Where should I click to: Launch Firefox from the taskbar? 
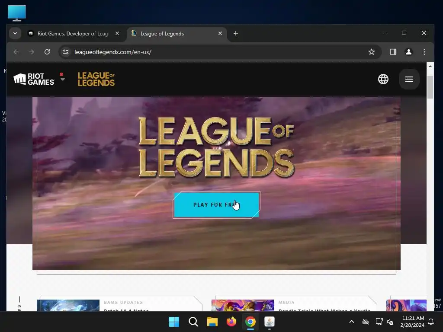[231, 322]
